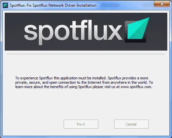Cancel the driver installation dialog
This screenshot has width=172, height=138.
pos(131,124)
